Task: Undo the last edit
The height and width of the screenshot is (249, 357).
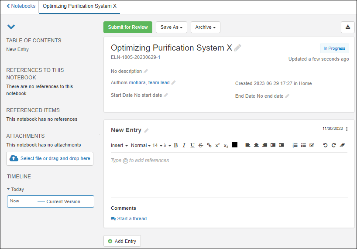Action: (x=325, y=145)
